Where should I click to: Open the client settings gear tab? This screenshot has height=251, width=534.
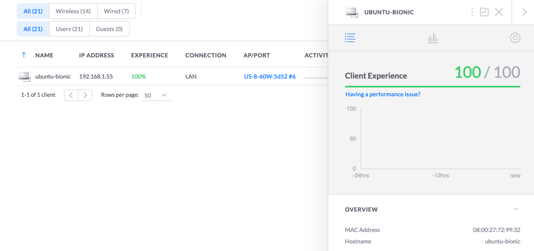pyautogui.click(x=515, y=38)
